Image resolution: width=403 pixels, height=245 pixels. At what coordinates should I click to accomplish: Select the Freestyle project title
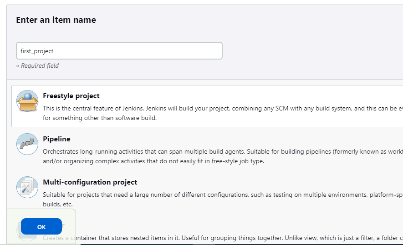[71, 96]
